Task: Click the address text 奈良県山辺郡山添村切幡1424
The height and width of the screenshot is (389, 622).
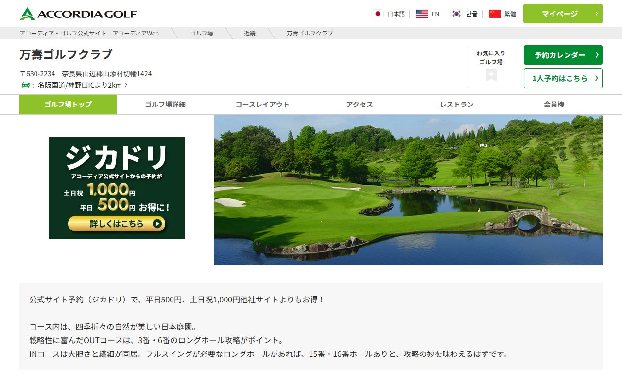Action: point(107,74)
